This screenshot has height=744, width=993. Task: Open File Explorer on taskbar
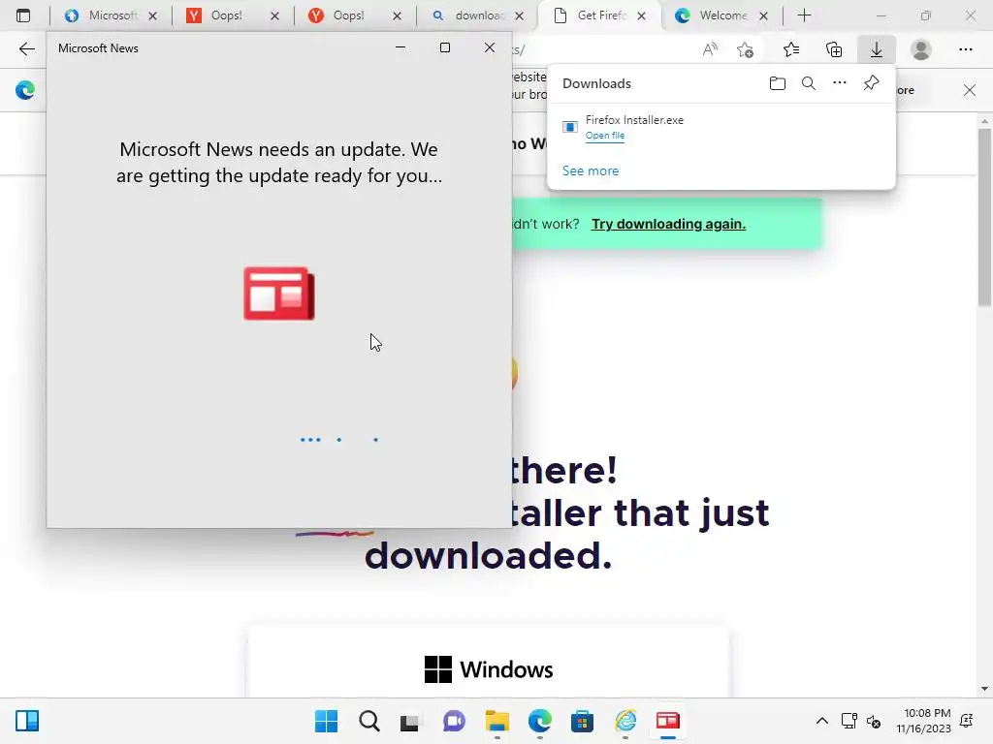point(497,721)
